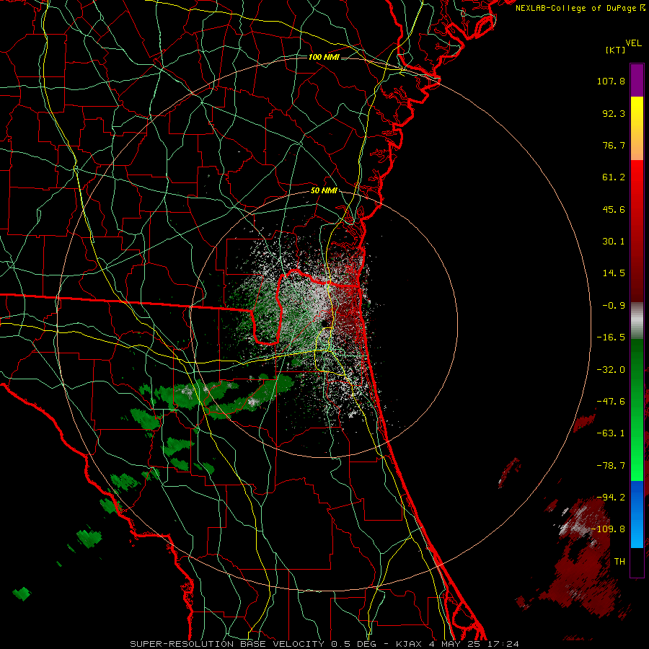Select the green segment of the color bar
Viewport: 649px width, 649px height.
point(637,410)
